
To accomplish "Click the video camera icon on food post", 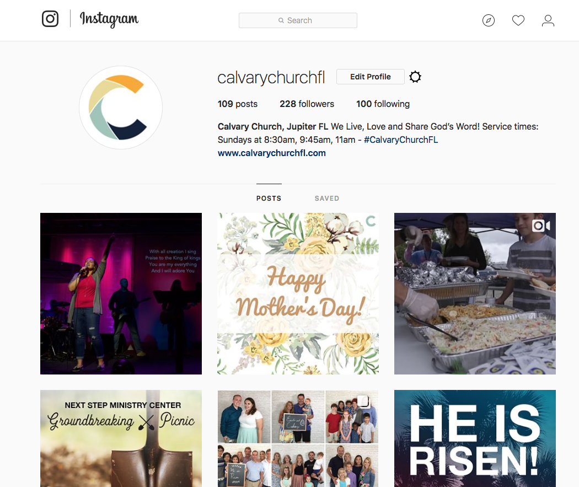I will coord(541,226).
